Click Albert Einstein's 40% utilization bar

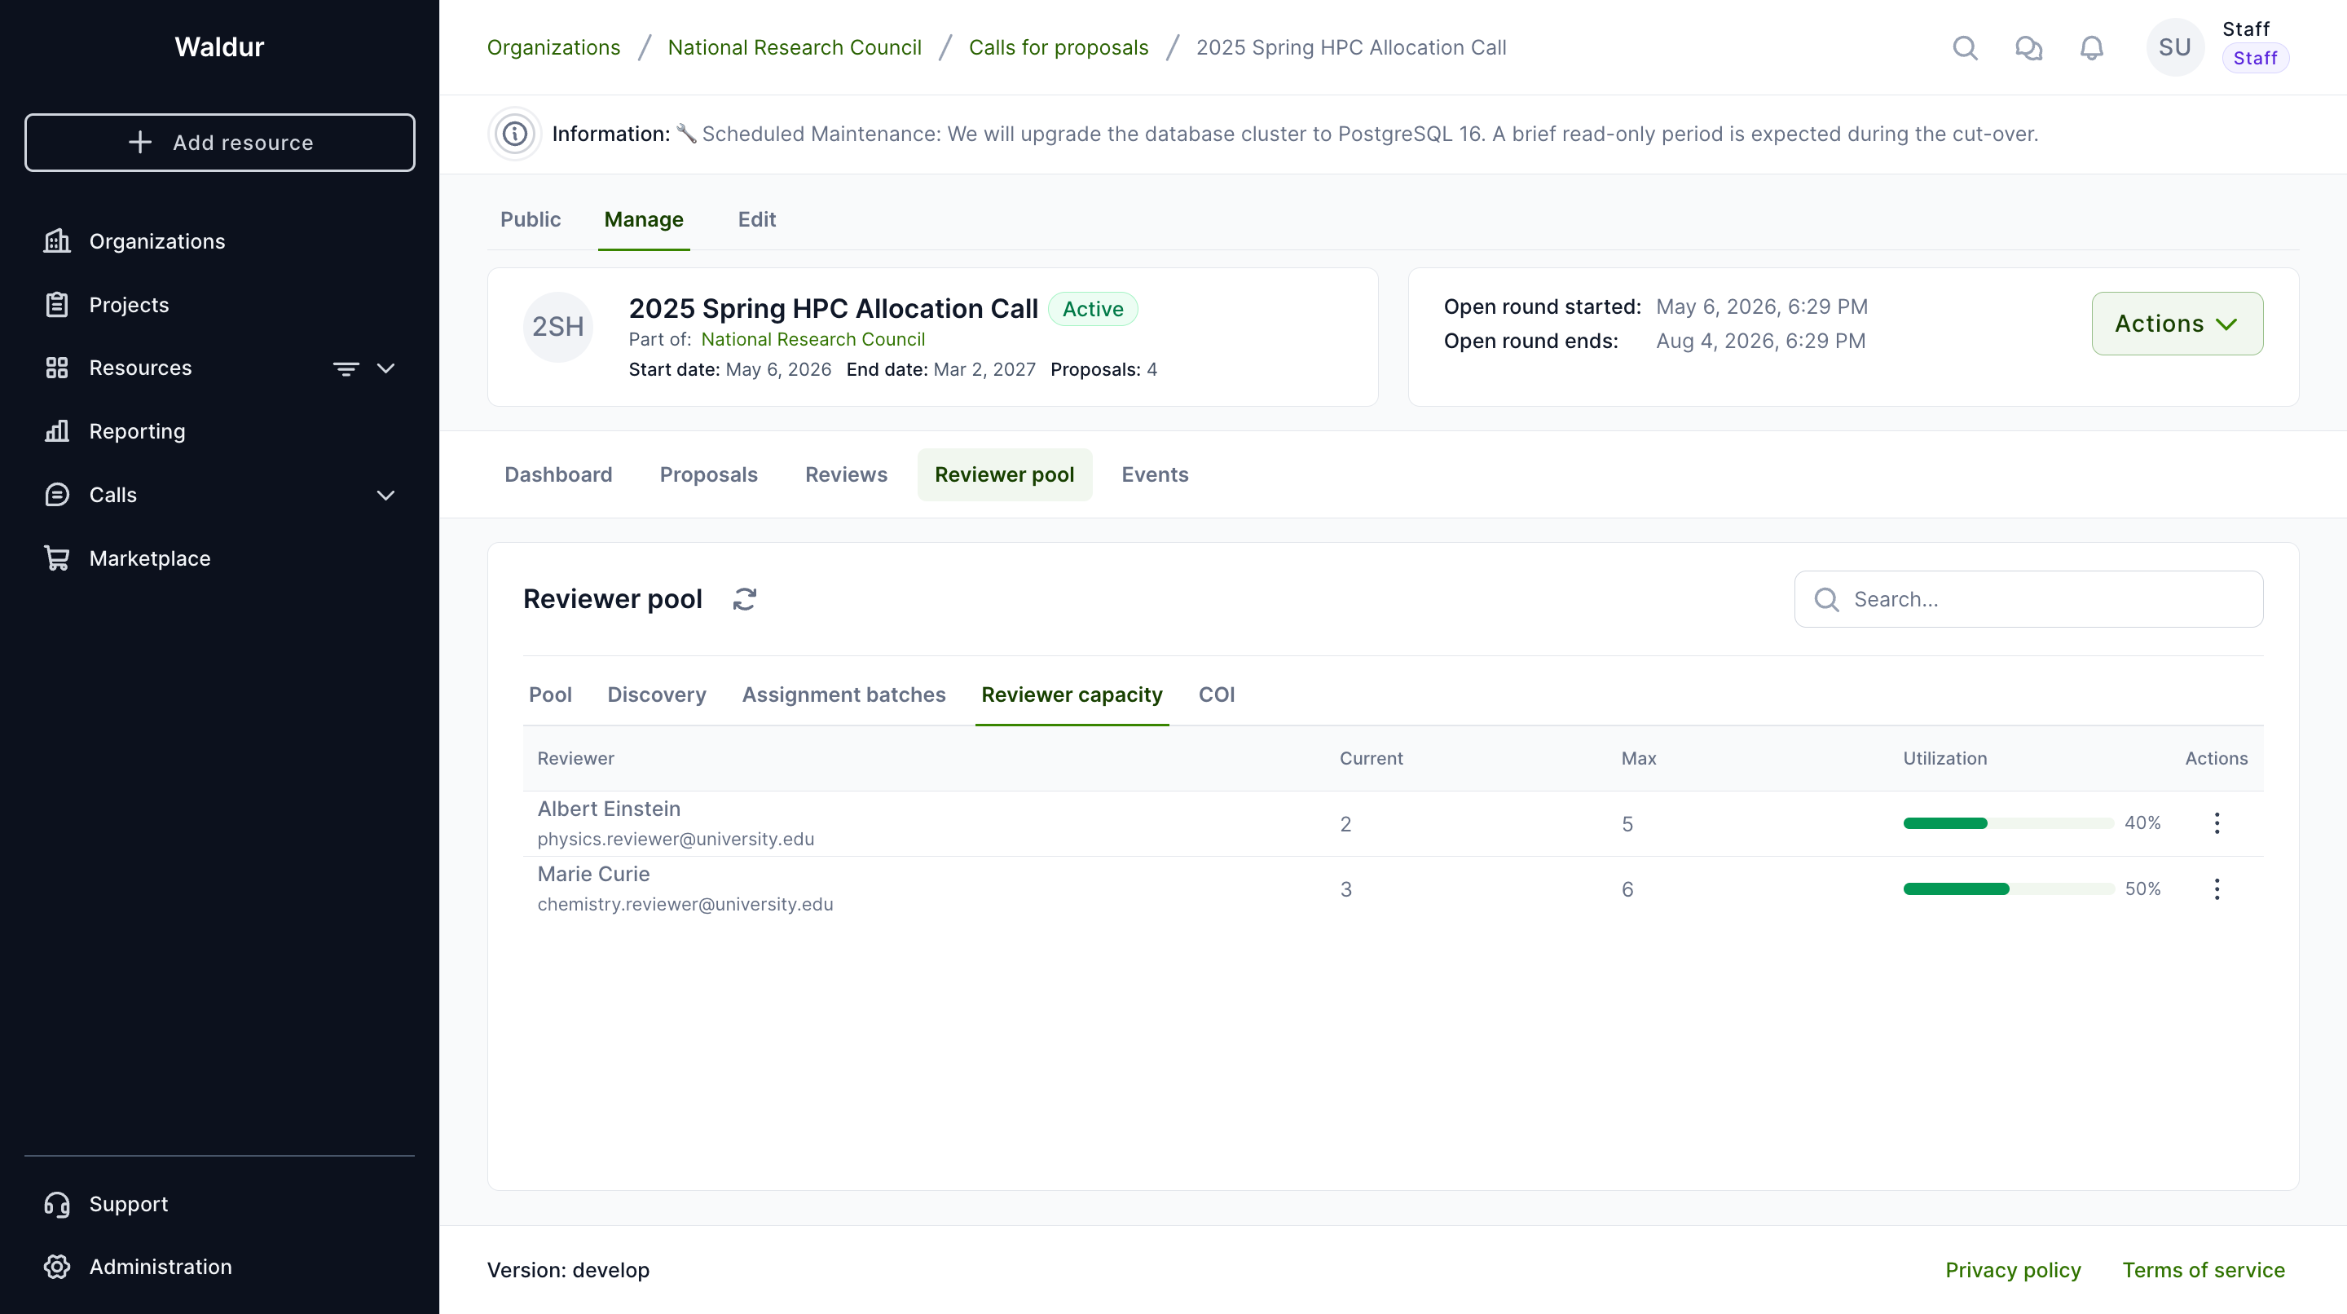click(2008, 822)
